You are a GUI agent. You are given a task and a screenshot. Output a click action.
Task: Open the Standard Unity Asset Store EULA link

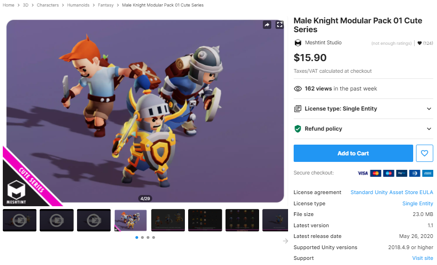coord(391,192)
